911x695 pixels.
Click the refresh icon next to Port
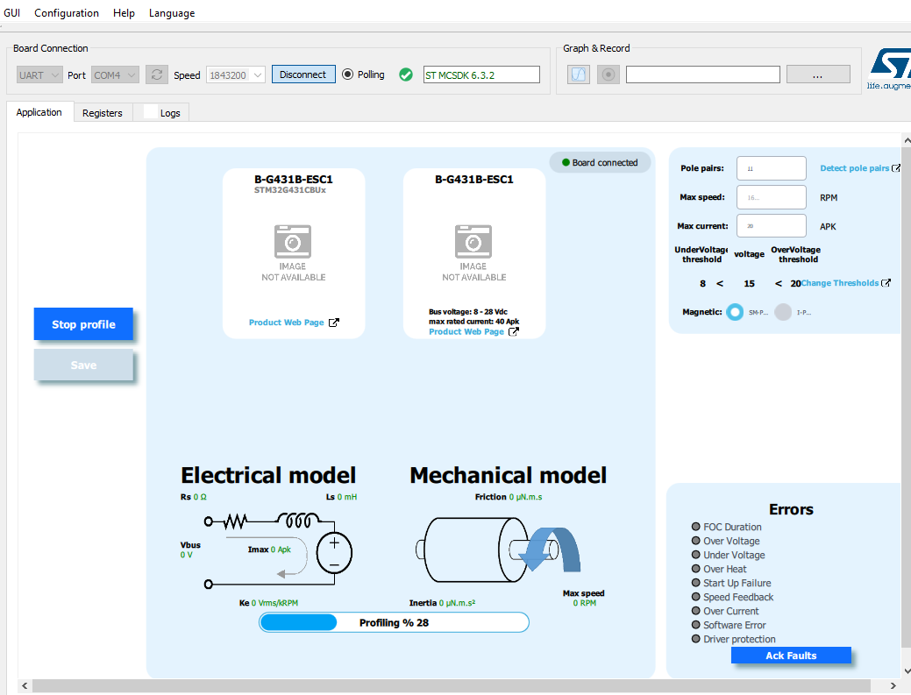tap(156, 74)
